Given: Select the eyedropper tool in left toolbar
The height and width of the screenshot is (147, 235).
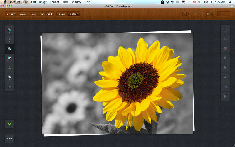Looking at the screenshot, I should tap(9, 87).
